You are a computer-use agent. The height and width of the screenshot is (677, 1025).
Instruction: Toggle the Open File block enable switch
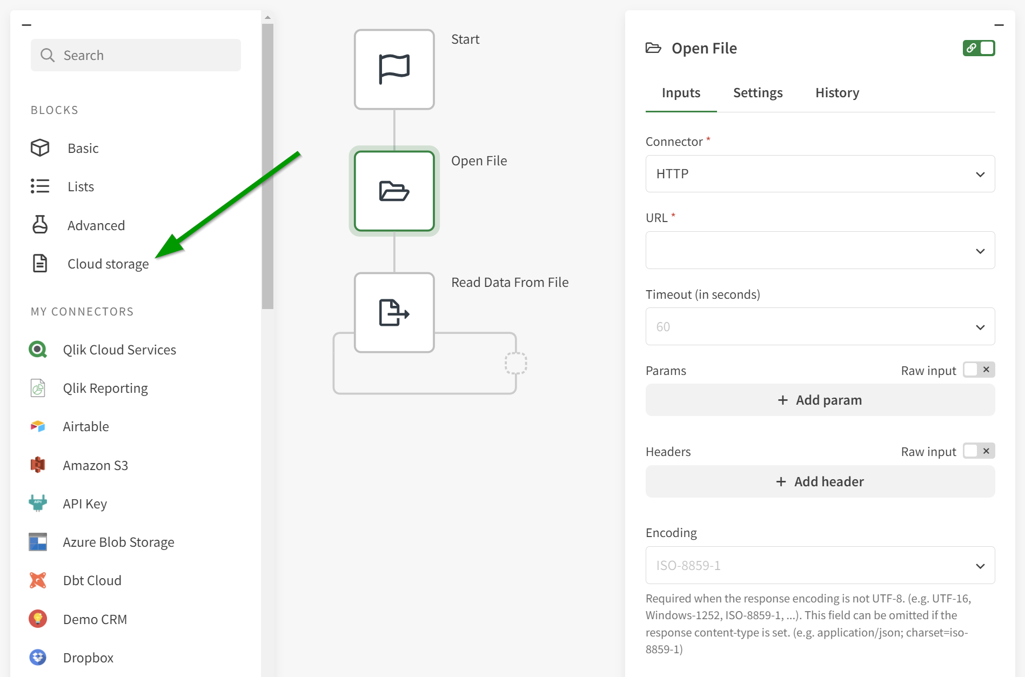[978, 48]
